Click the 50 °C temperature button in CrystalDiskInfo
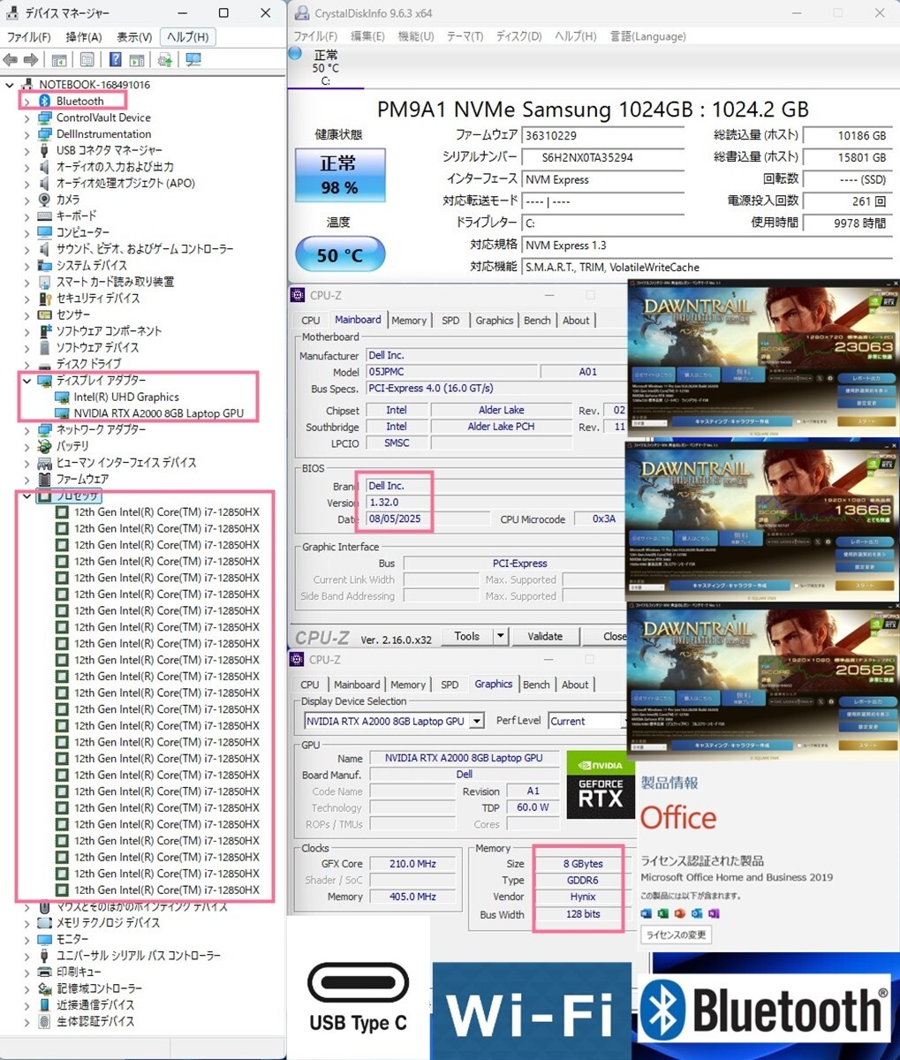Image resolution: width=900 pixels, height=1060 pixels. click(339, 254)
